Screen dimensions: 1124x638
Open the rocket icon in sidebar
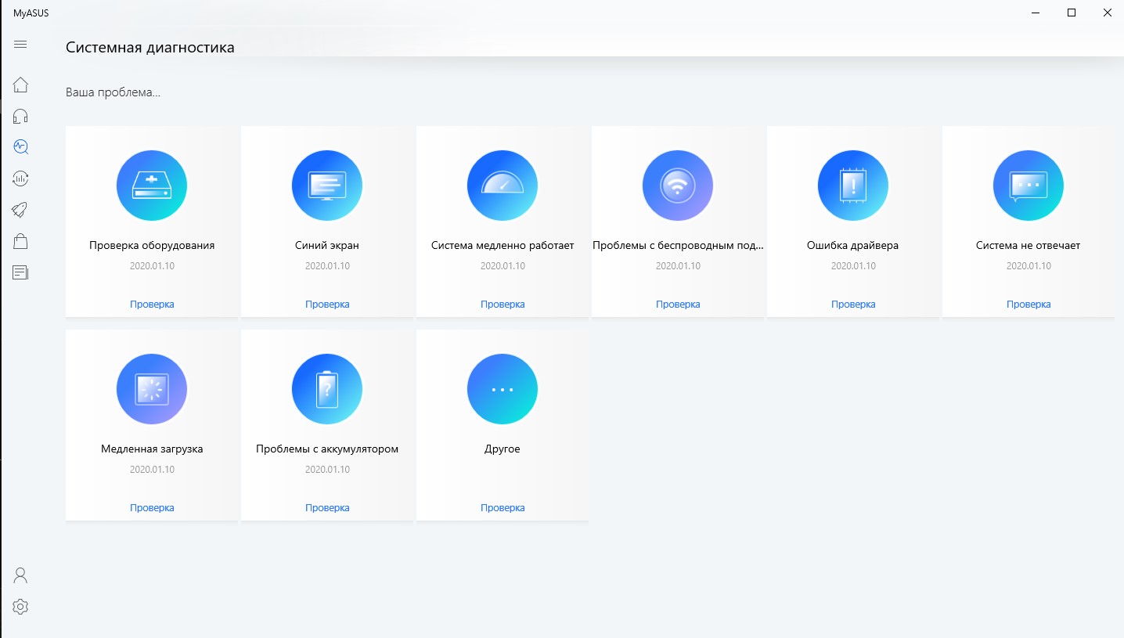[20, 210]
